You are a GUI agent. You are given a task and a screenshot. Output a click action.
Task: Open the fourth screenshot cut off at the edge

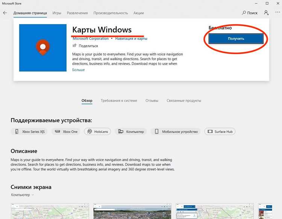(x=265, y=211)
